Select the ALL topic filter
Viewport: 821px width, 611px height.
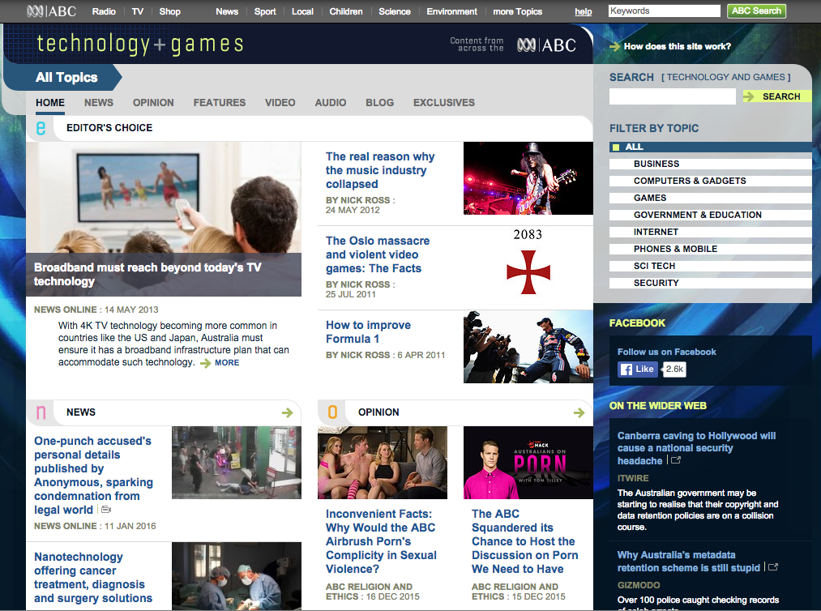(634, 147)
